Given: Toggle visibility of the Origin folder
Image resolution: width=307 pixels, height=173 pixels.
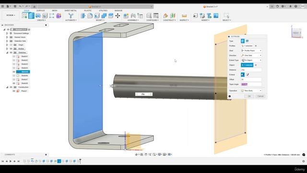Looking at the screenshot, I should point(11,45).
